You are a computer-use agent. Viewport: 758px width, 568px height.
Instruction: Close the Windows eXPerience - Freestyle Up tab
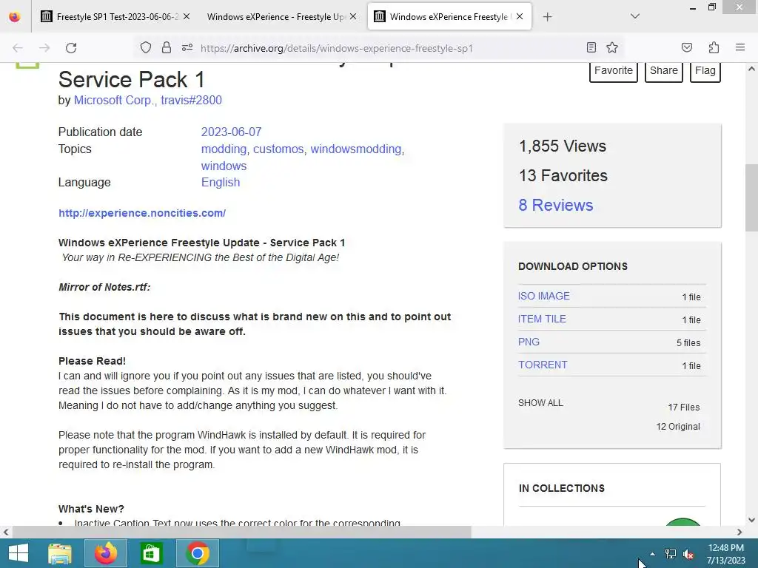[353, 16]
